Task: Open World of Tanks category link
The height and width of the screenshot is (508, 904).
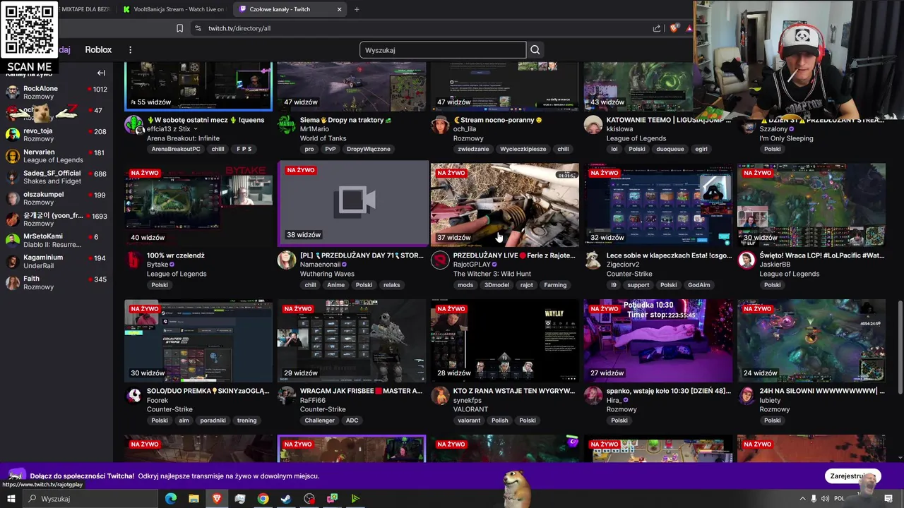Action: 323,138
